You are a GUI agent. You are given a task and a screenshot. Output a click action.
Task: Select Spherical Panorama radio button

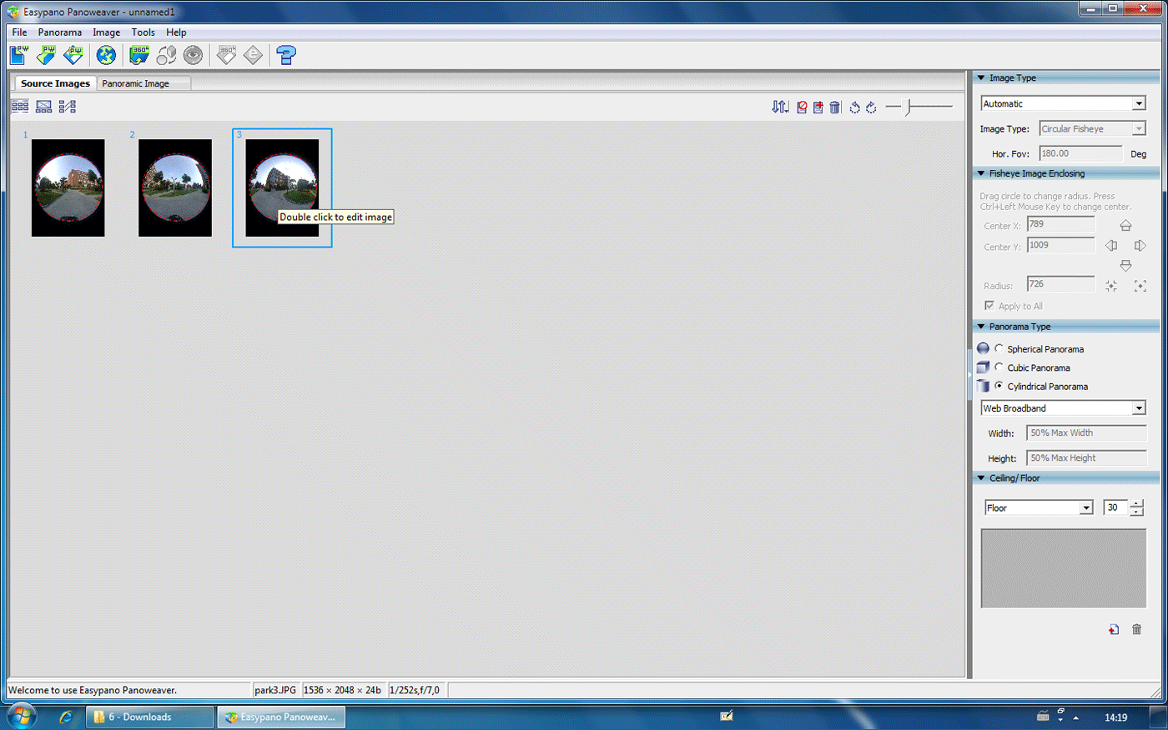click(x=999, y=348)
